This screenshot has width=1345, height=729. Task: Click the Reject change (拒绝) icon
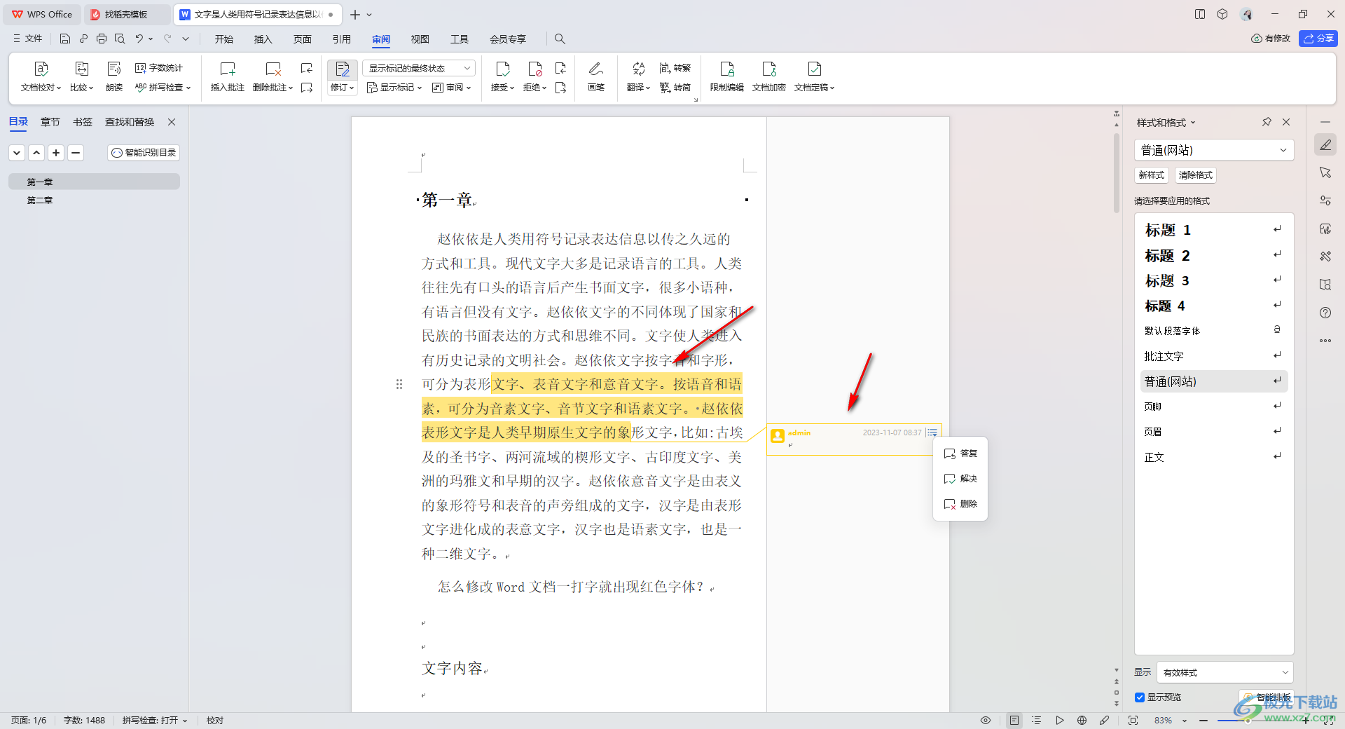pos(534,69)
